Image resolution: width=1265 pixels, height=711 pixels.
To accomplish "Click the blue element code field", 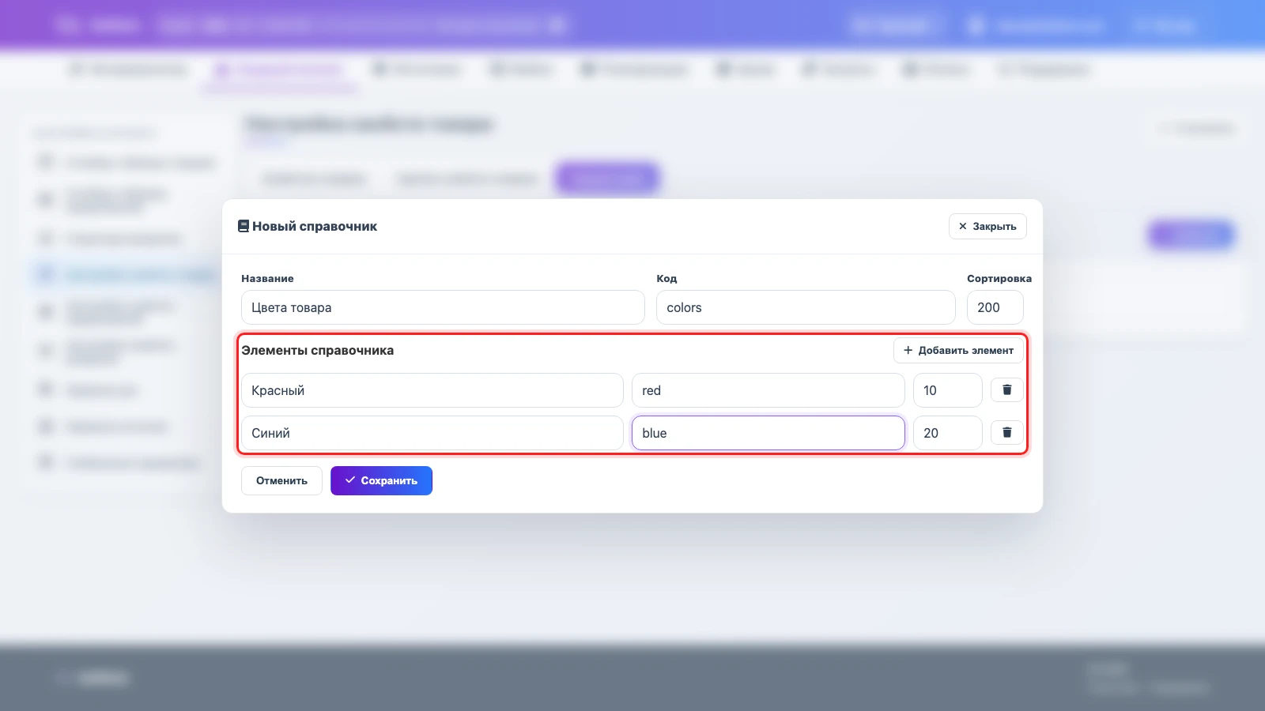I will pyautogui.click(x=768, y=433).
